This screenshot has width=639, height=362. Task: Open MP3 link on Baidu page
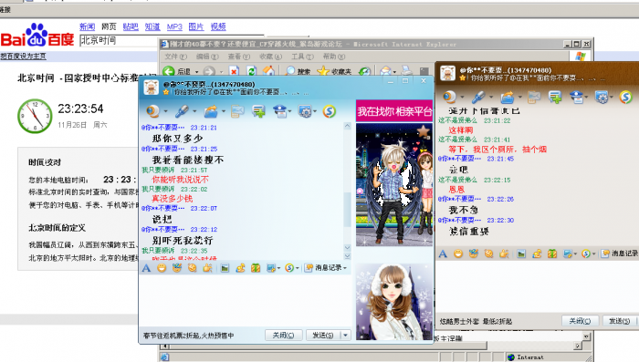pos(174,26)
